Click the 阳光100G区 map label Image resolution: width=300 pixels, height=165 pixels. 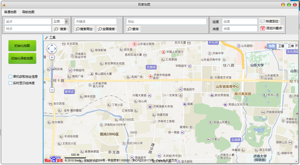point(109,134)
